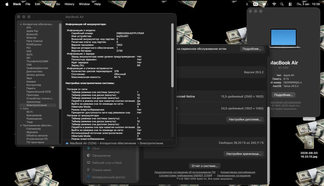Select Хранилище in sidebar

pyautogui.click(x=33, y=102)
